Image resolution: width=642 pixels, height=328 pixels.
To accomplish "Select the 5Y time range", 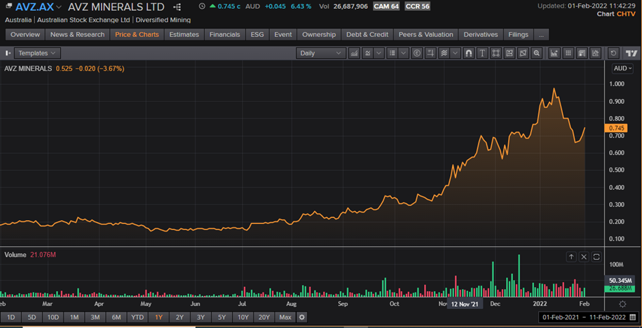I will point(221,317).
